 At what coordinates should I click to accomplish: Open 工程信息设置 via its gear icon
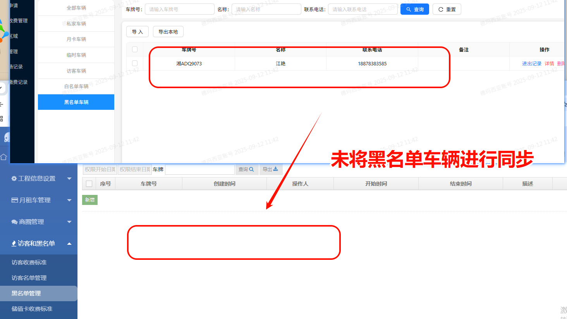(x=14, y=178)
